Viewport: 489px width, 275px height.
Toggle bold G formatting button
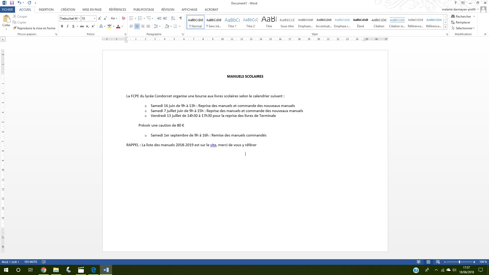62,26
